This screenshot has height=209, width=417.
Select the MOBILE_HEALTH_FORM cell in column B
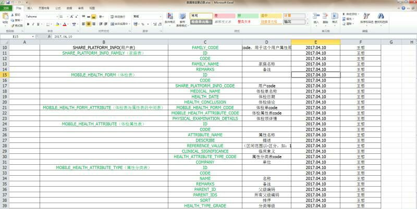coord(104,75)
